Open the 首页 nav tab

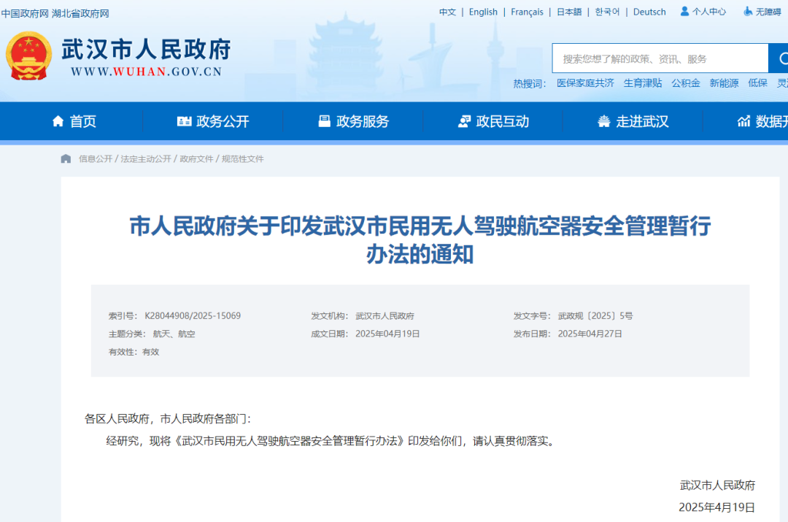74,121
